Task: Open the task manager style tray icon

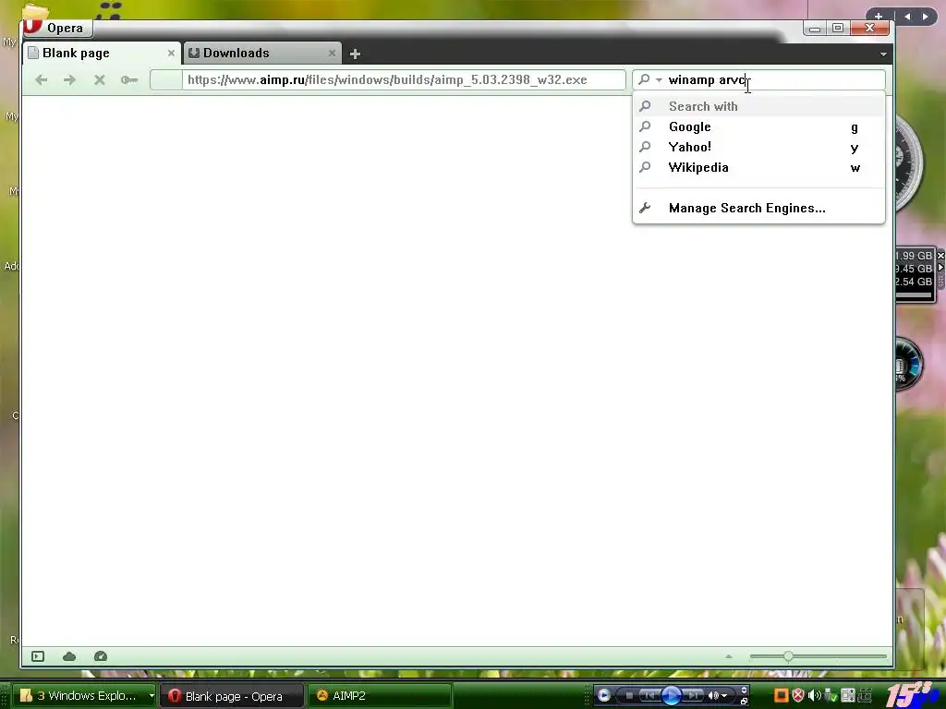Action: 848,696
